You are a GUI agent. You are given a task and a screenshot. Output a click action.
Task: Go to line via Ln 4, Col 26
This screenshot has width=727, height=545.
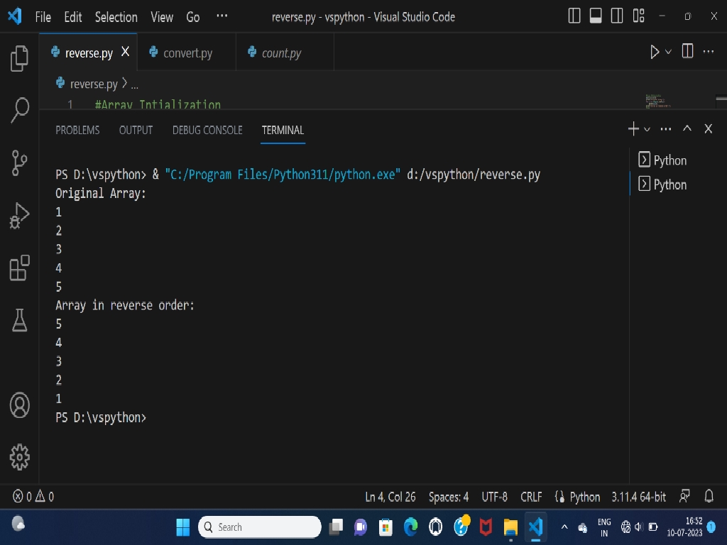coord(390,497)
